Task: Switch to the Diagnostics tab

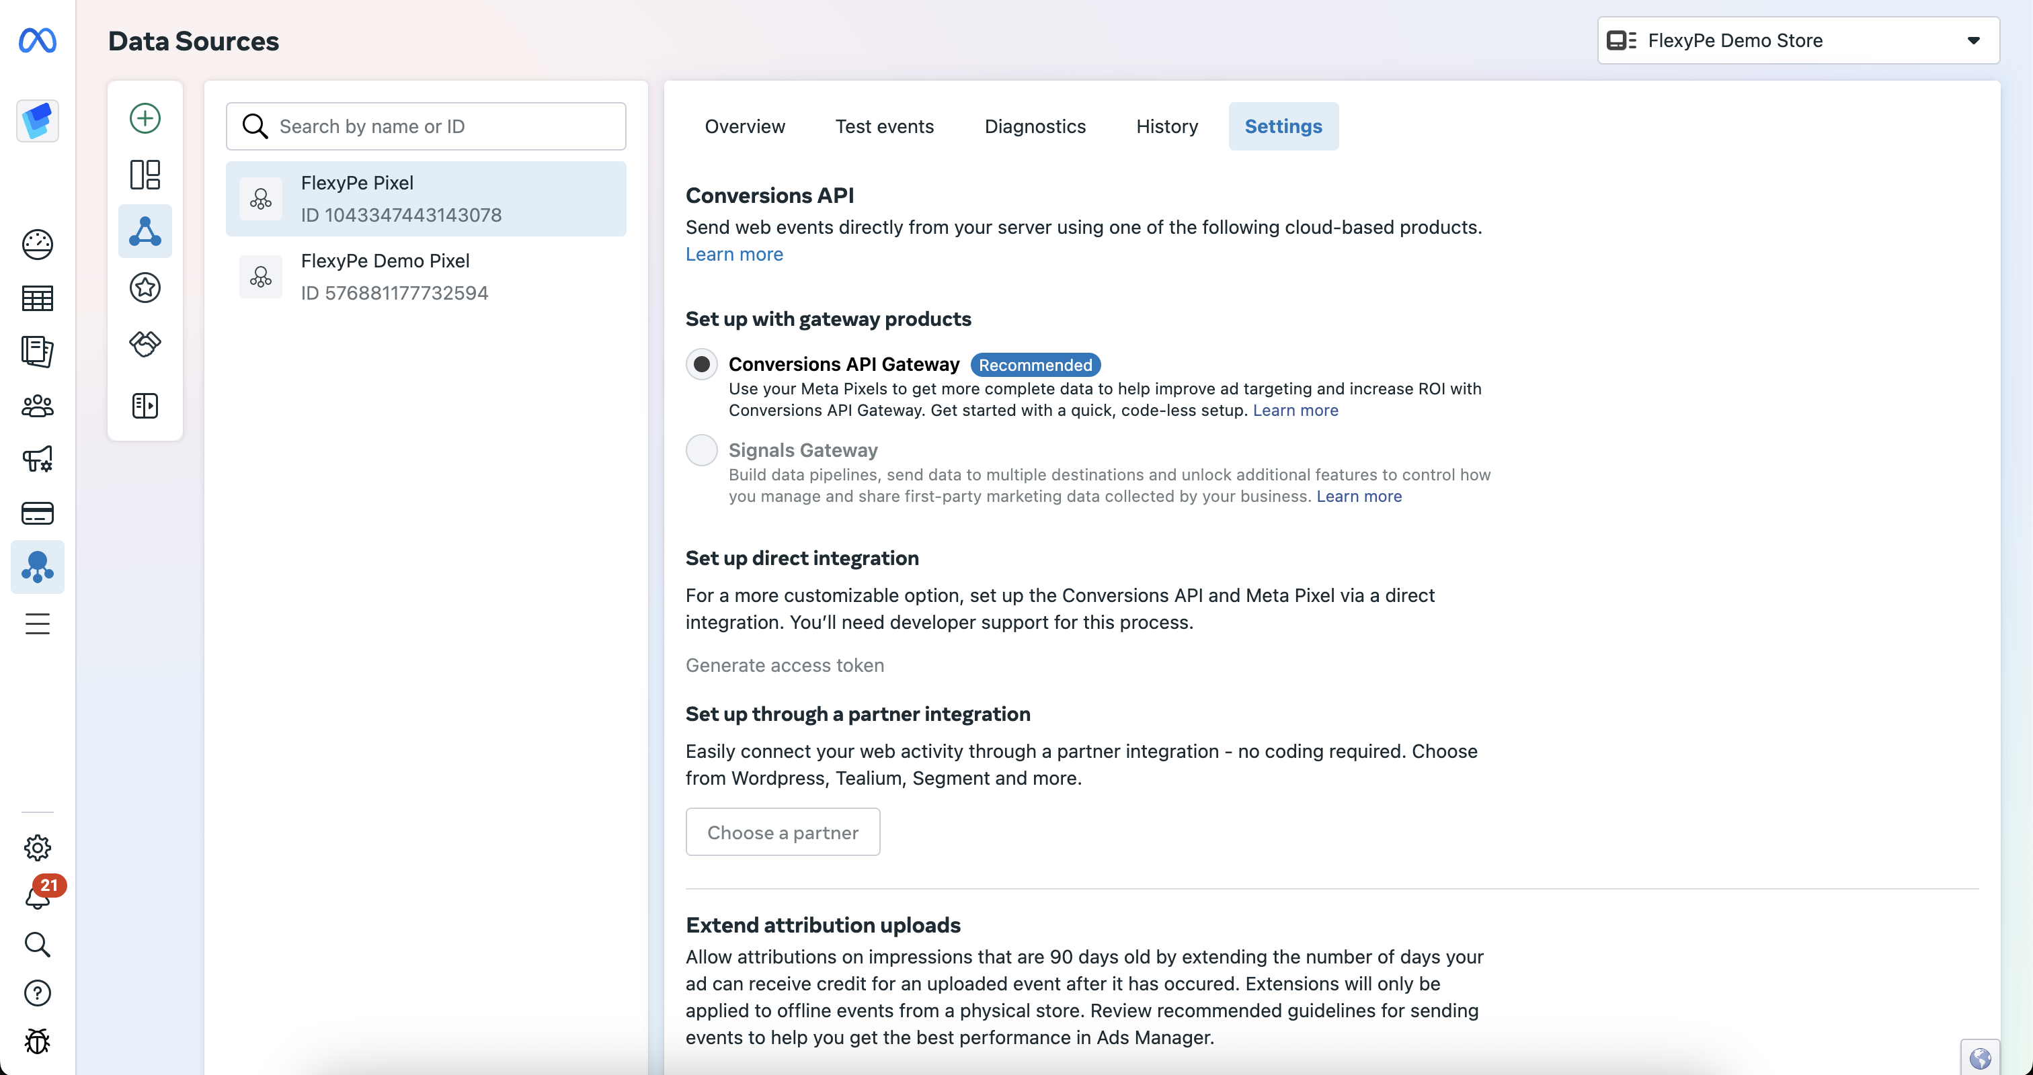Action: coord(1035,126)
